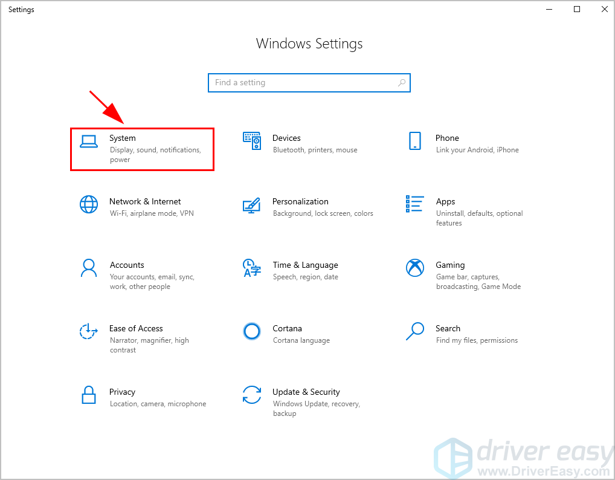Click the Settings label in the title bar
The height and width of the screenshot is (480, 615).
coord(21,9)
